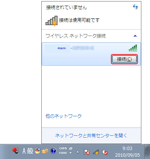Show hidden tray icons arrow

point(78,152)
